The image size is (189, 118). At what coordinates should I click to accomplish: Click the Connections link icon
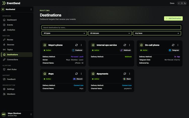coord(4,60)
